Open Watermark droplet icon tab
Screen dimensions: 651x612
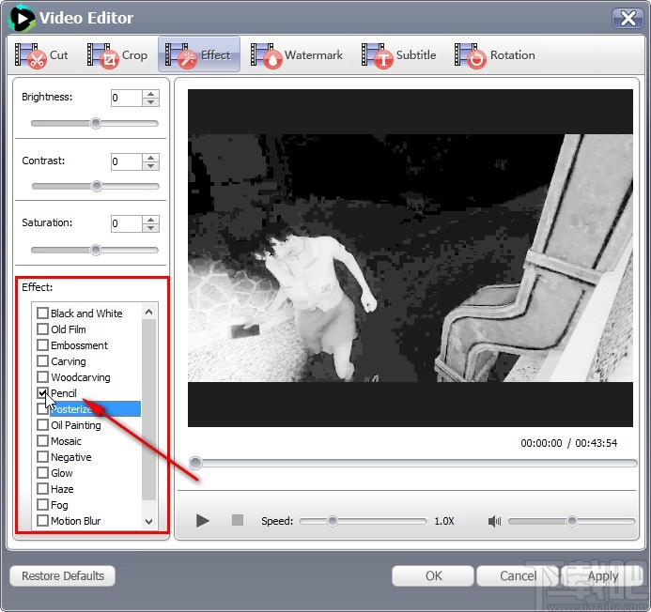pyautogui.click(x=266, y=55)
